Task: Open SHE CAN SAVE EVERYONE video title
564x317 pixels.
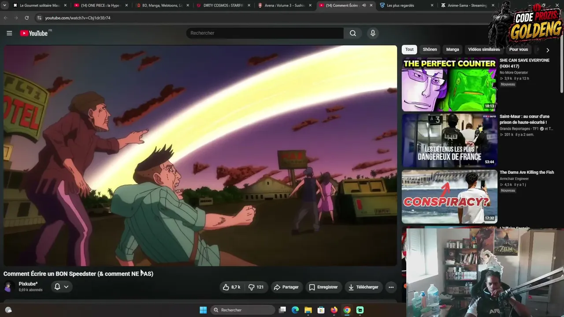Action: click(x=524, y=63)
